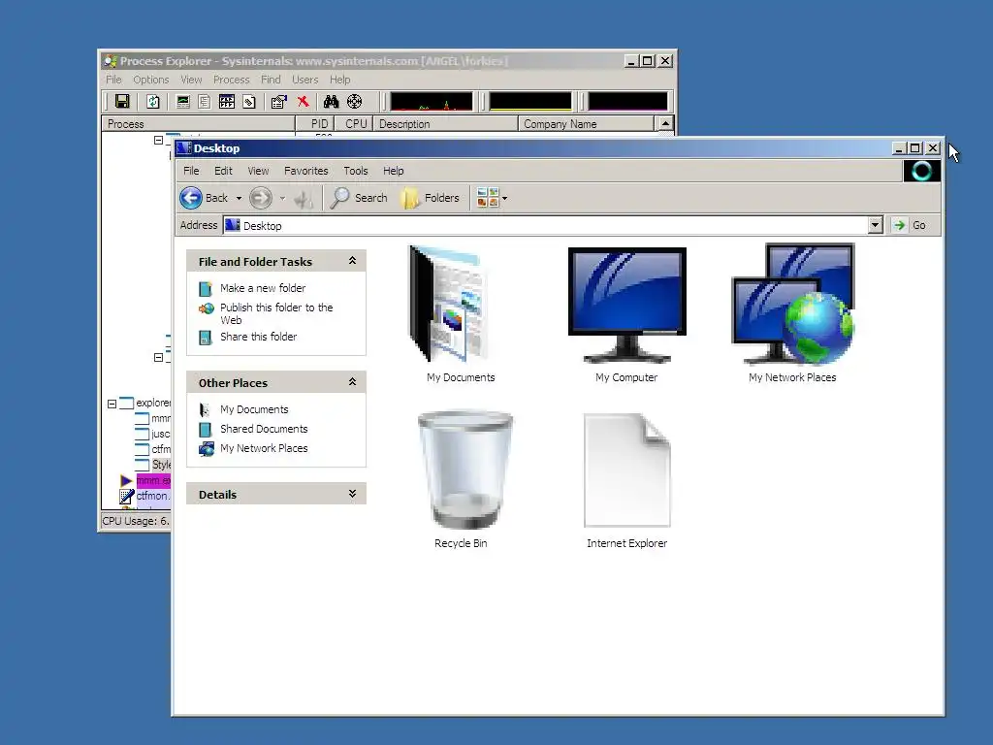
Task: Toggle the Folders pane button
Action: coord(430,198)
